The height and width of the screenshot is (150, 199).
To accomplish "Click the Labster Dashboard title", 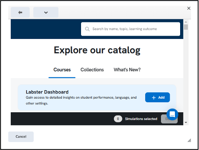I will coord(47,92).
